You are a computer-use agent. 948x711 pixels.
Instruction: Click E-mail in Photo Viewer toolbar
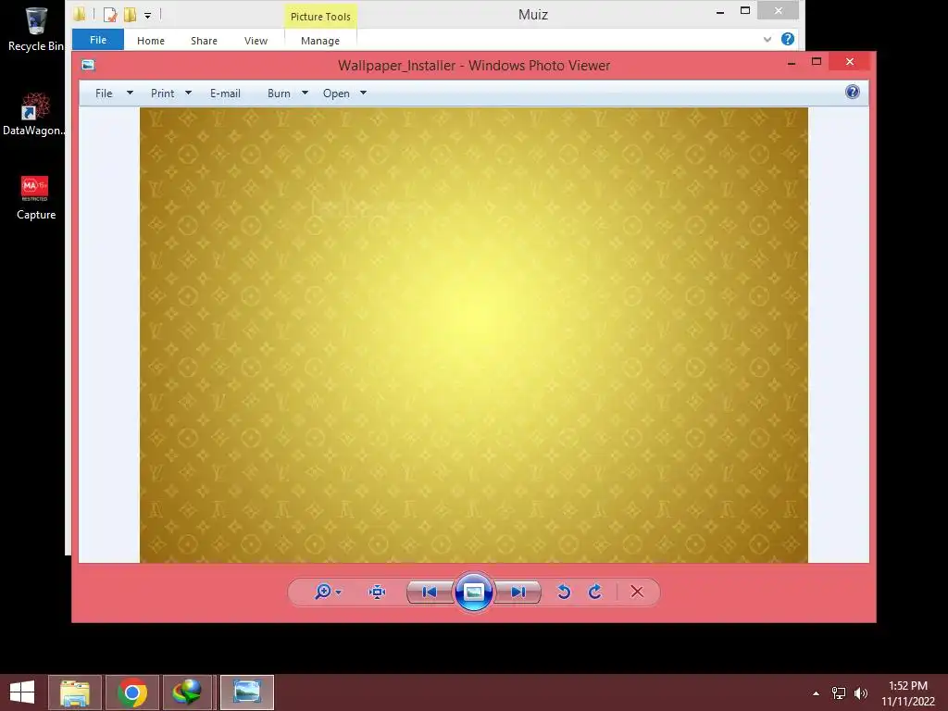click(x=225, y=94)
